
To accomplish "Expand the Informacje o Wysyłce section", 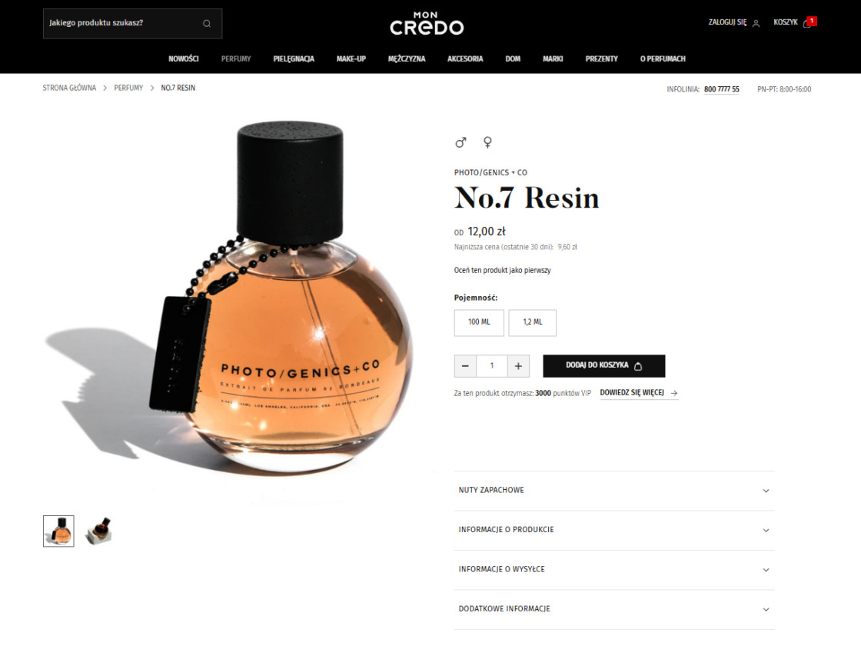I will point(614,570).
